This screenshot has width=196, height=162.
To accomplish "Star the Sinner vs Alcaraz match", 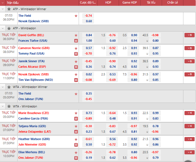I will coord(76,61).
